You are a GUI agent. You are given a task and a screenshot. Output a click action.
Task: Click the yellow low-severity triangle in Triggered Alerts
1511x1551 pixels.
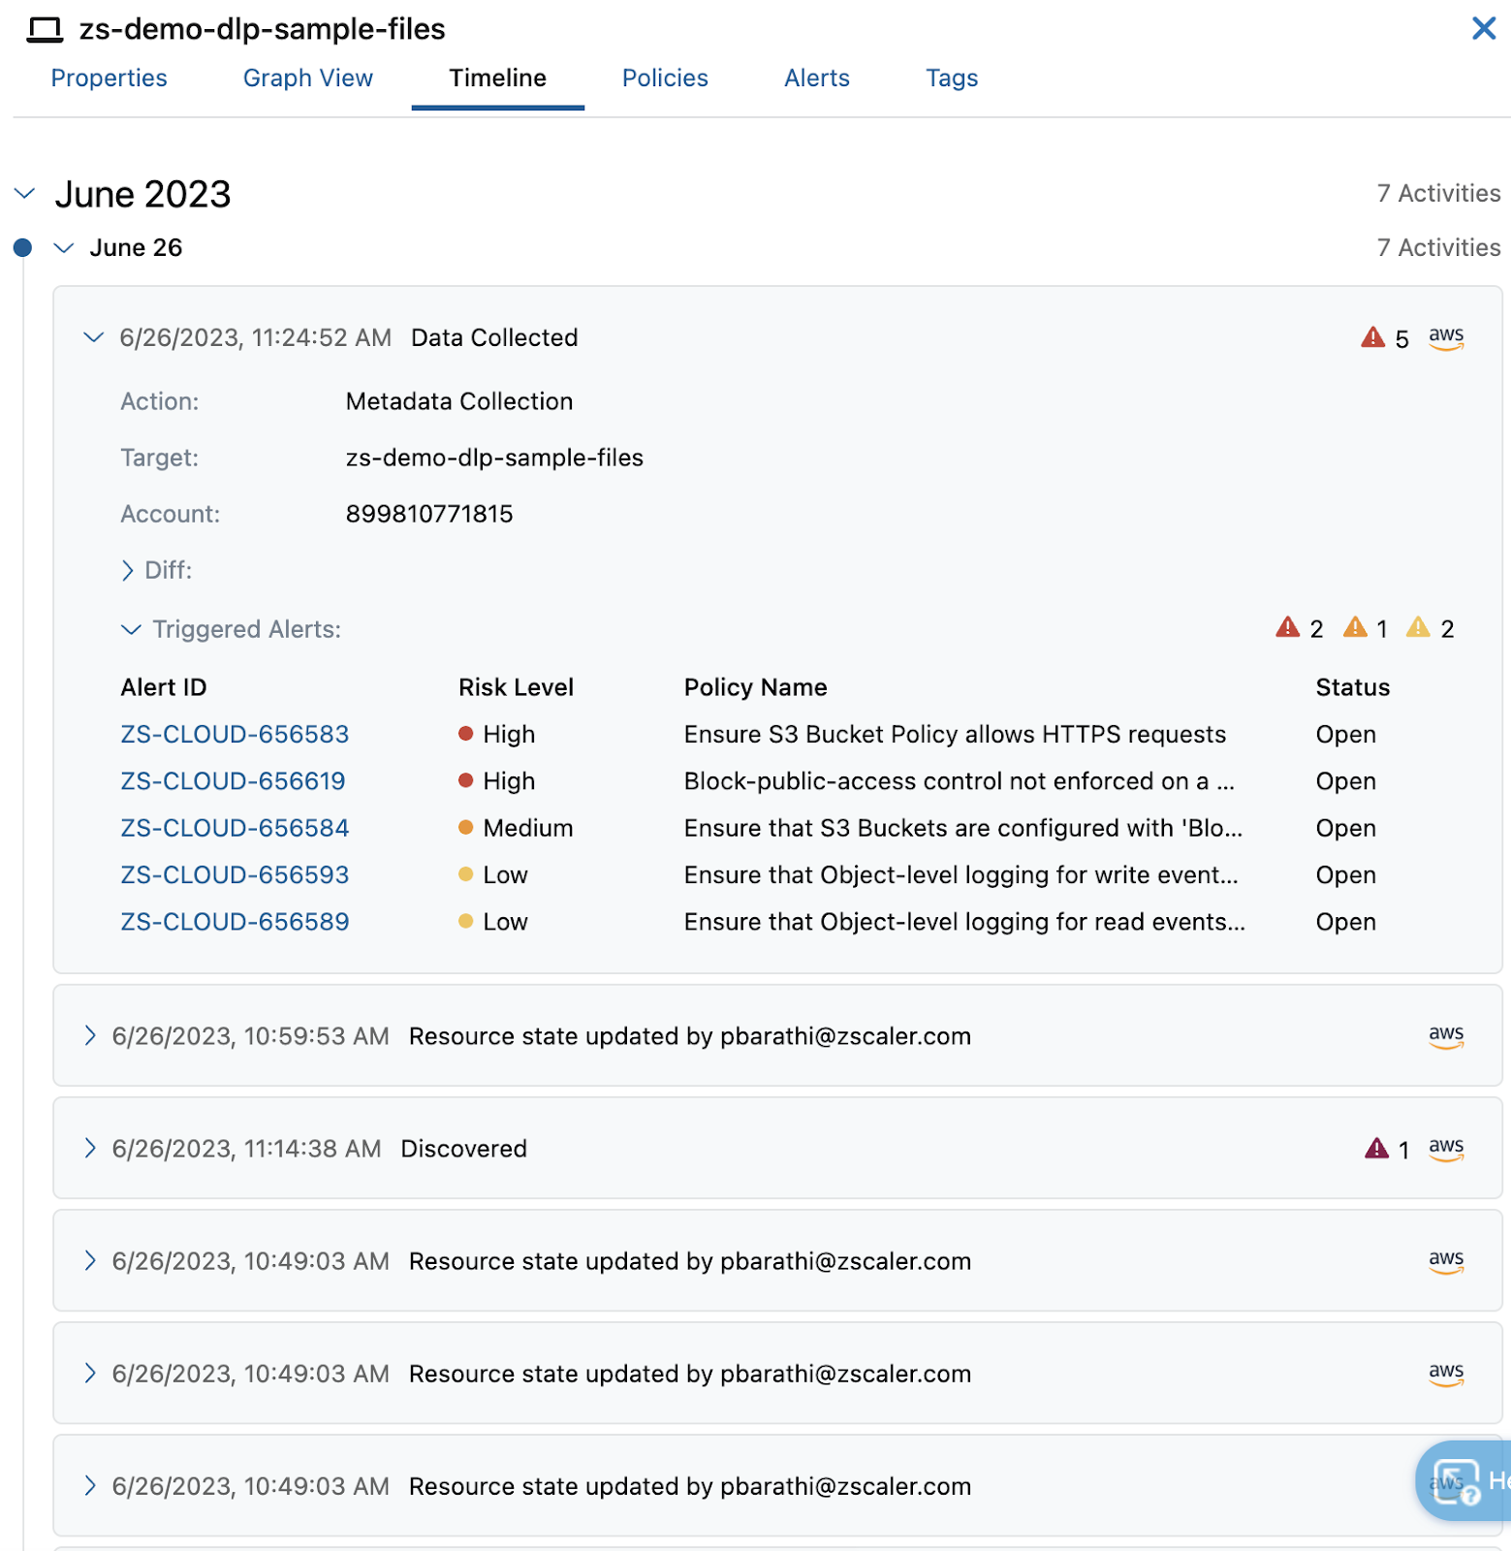tap(1418, 627)
